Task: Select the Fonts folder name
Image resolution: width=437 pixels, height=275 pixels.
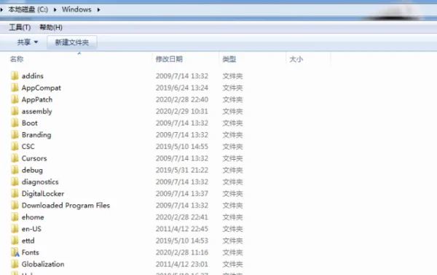Action: pyautogui.click(x=31, y=252)
